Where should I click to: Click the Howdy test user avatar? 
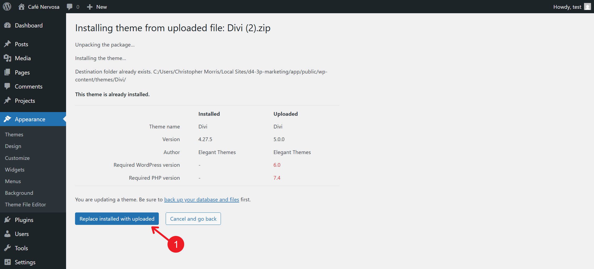588,7
